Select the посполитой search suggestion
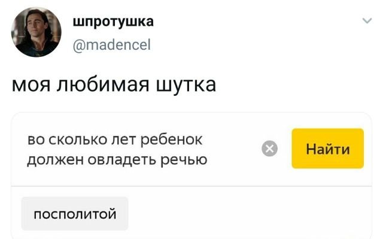383x239 pixels. pyautogui.click(x=75, y=214)
